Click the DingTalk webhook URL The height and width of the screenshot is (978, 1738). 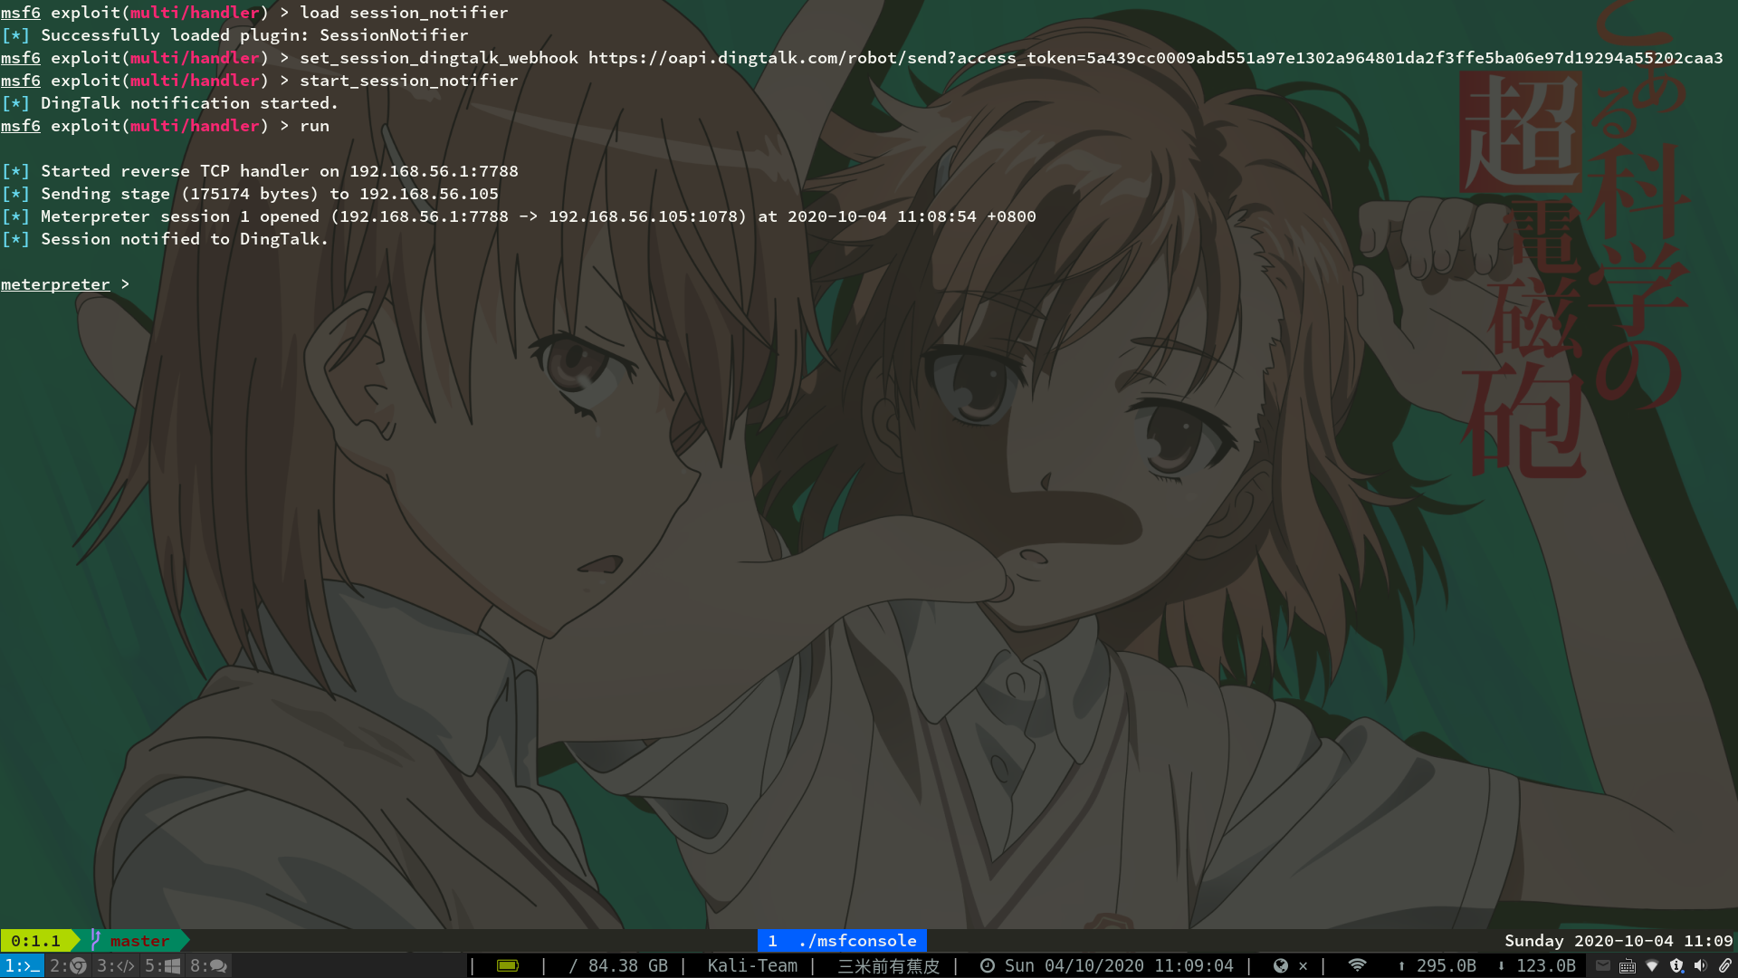(1156, 58)
